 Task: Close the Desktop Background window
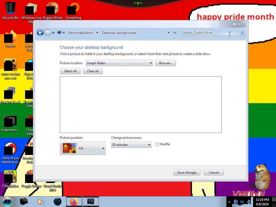coord(244,25)
